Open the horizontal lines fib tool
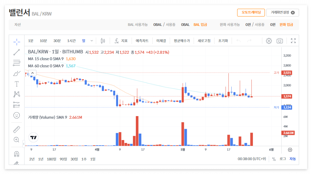The height and width of the screenshot is (174, 312). 17,63
